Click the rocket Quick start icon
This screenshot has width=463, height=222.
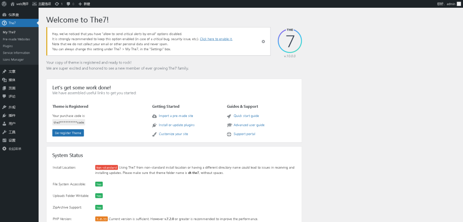pos(229,116)
